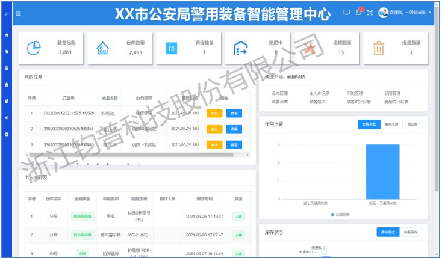Click the 业务流程 column header
This screenshot has height=258, width=442.
point(144,98)
